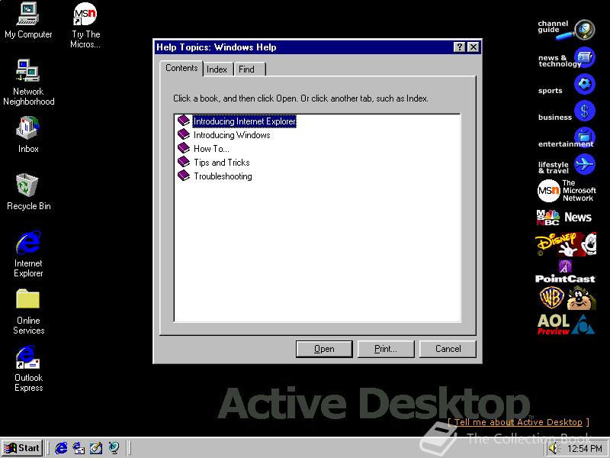
Task: Select Introducing Internet Explorer book
Action: click(x=244, y=121)
